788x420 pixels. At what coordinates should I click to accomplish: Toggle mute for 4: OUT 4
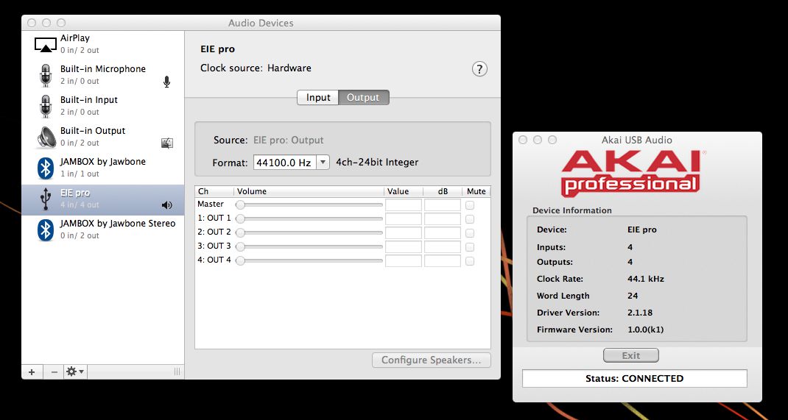click(469, 261)
